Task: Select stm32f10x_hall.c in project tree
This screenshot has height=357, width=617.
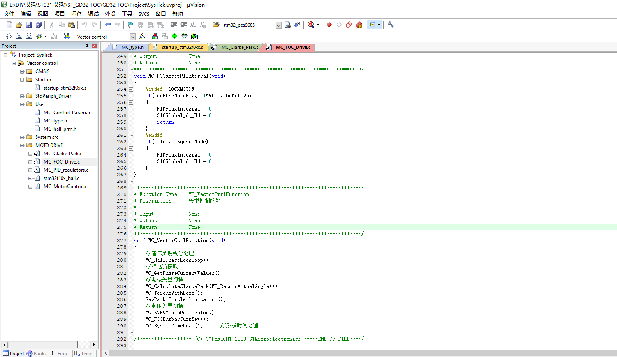Action: point(61,178)
